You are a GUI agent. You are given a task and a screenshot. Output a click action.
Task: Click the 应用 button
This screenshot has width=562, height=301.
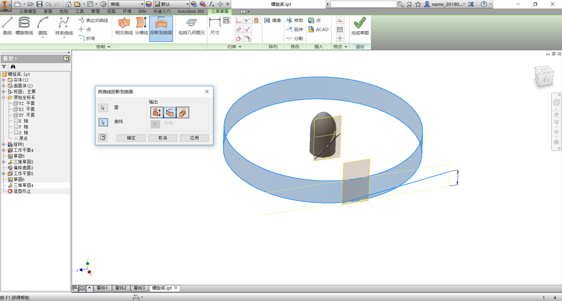click(x=194, y=138)
